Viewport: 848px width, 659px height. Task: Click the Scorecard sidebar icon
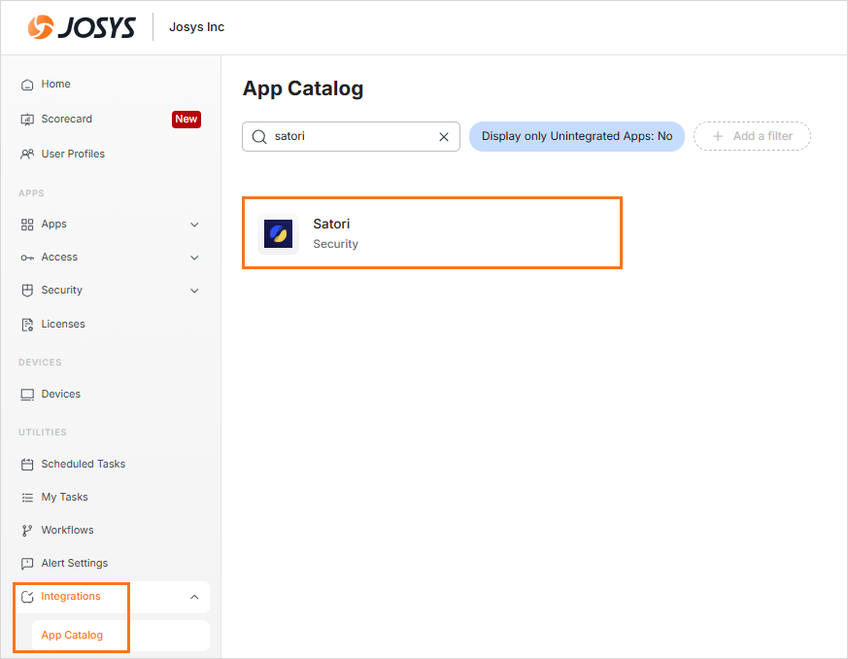27,120
